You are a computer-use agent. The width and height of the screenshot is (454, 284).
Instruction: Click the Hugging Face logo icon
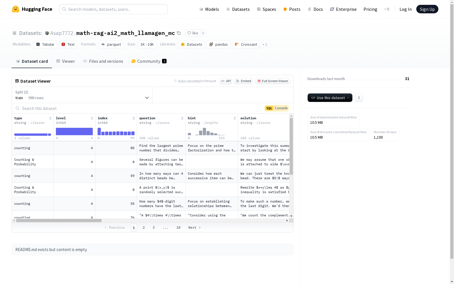[x=16, y=9]
